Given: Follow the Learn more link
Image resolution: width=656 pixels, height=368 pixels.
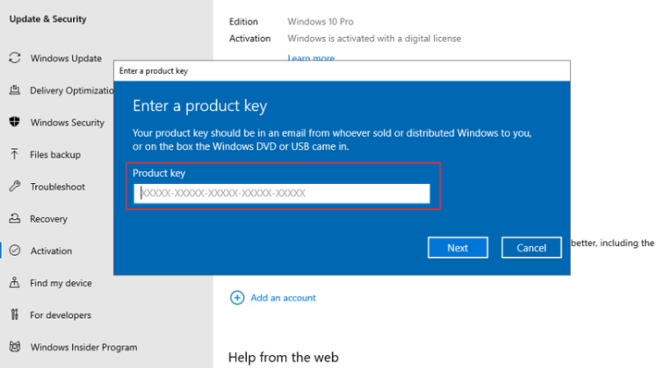Looking at the screenshot, I should click(311, 59).
